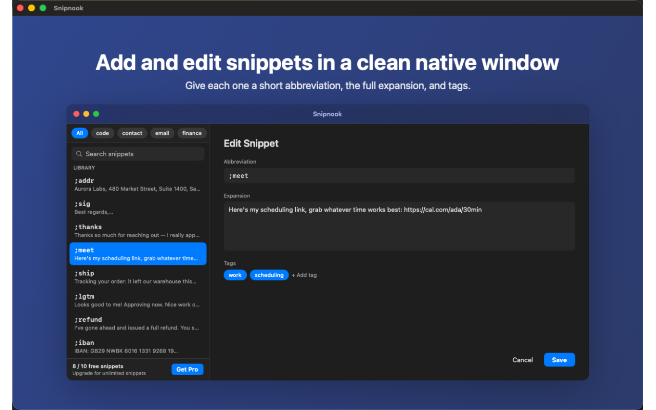Filter snippets by contact tag
The width and height of the screenshot is (656, 410).
click(132, 133)
